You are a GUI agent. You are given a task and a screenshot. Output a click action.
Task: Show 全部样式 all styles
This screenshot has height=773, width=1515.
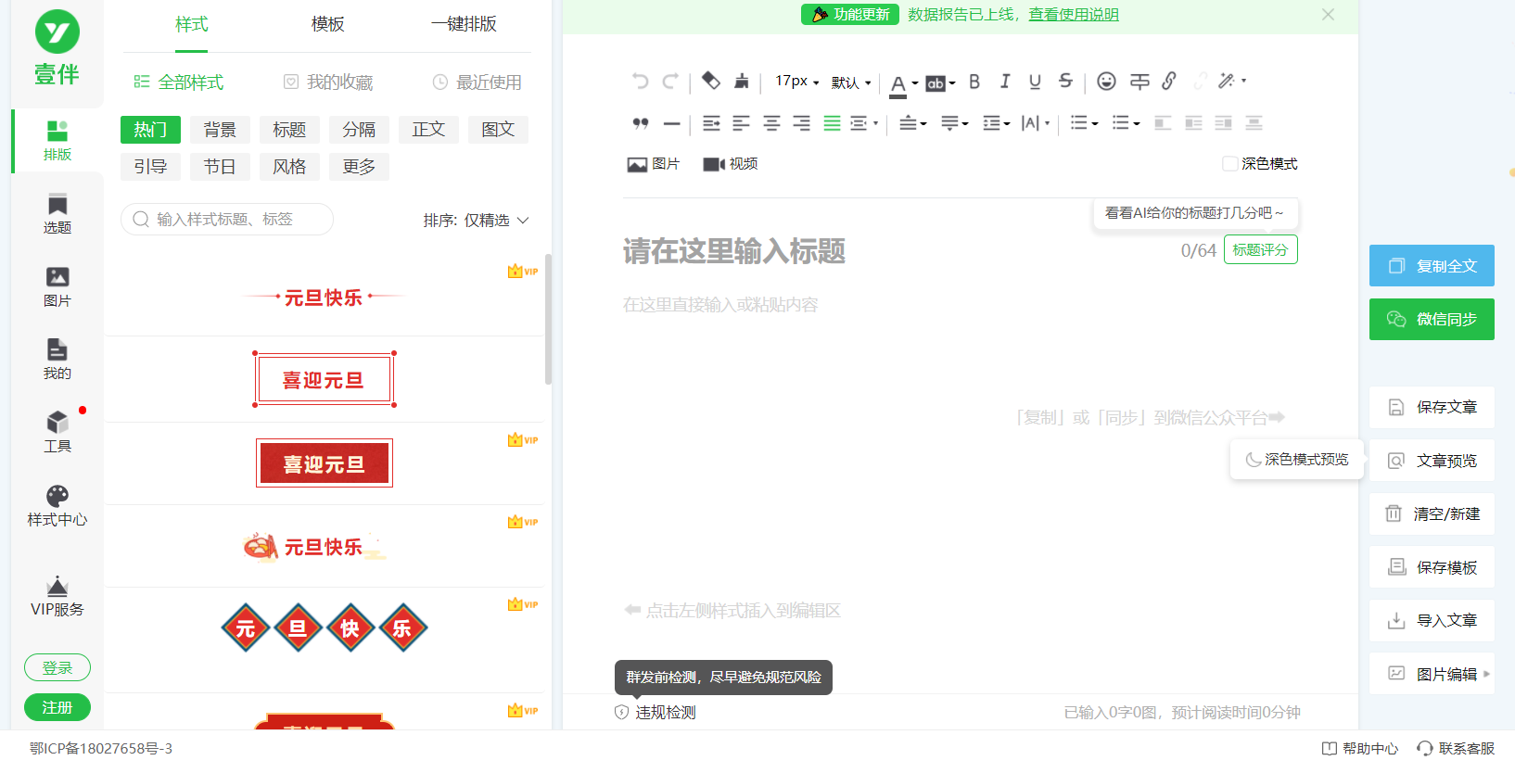pos(179,82)
